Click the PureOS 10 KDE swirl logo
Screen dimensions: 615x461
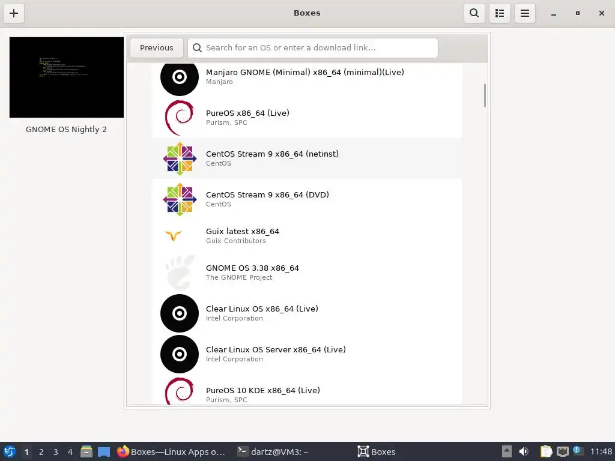[x=180, y=391]
